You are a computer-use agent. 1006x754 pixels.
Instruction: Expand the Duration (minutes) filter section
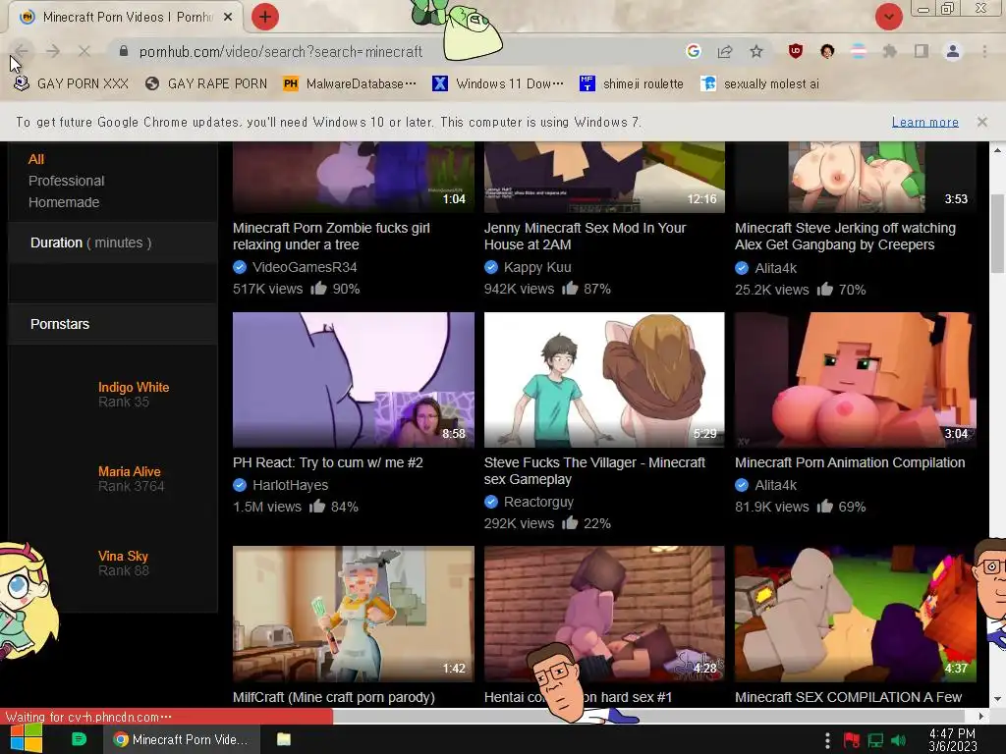113,243
